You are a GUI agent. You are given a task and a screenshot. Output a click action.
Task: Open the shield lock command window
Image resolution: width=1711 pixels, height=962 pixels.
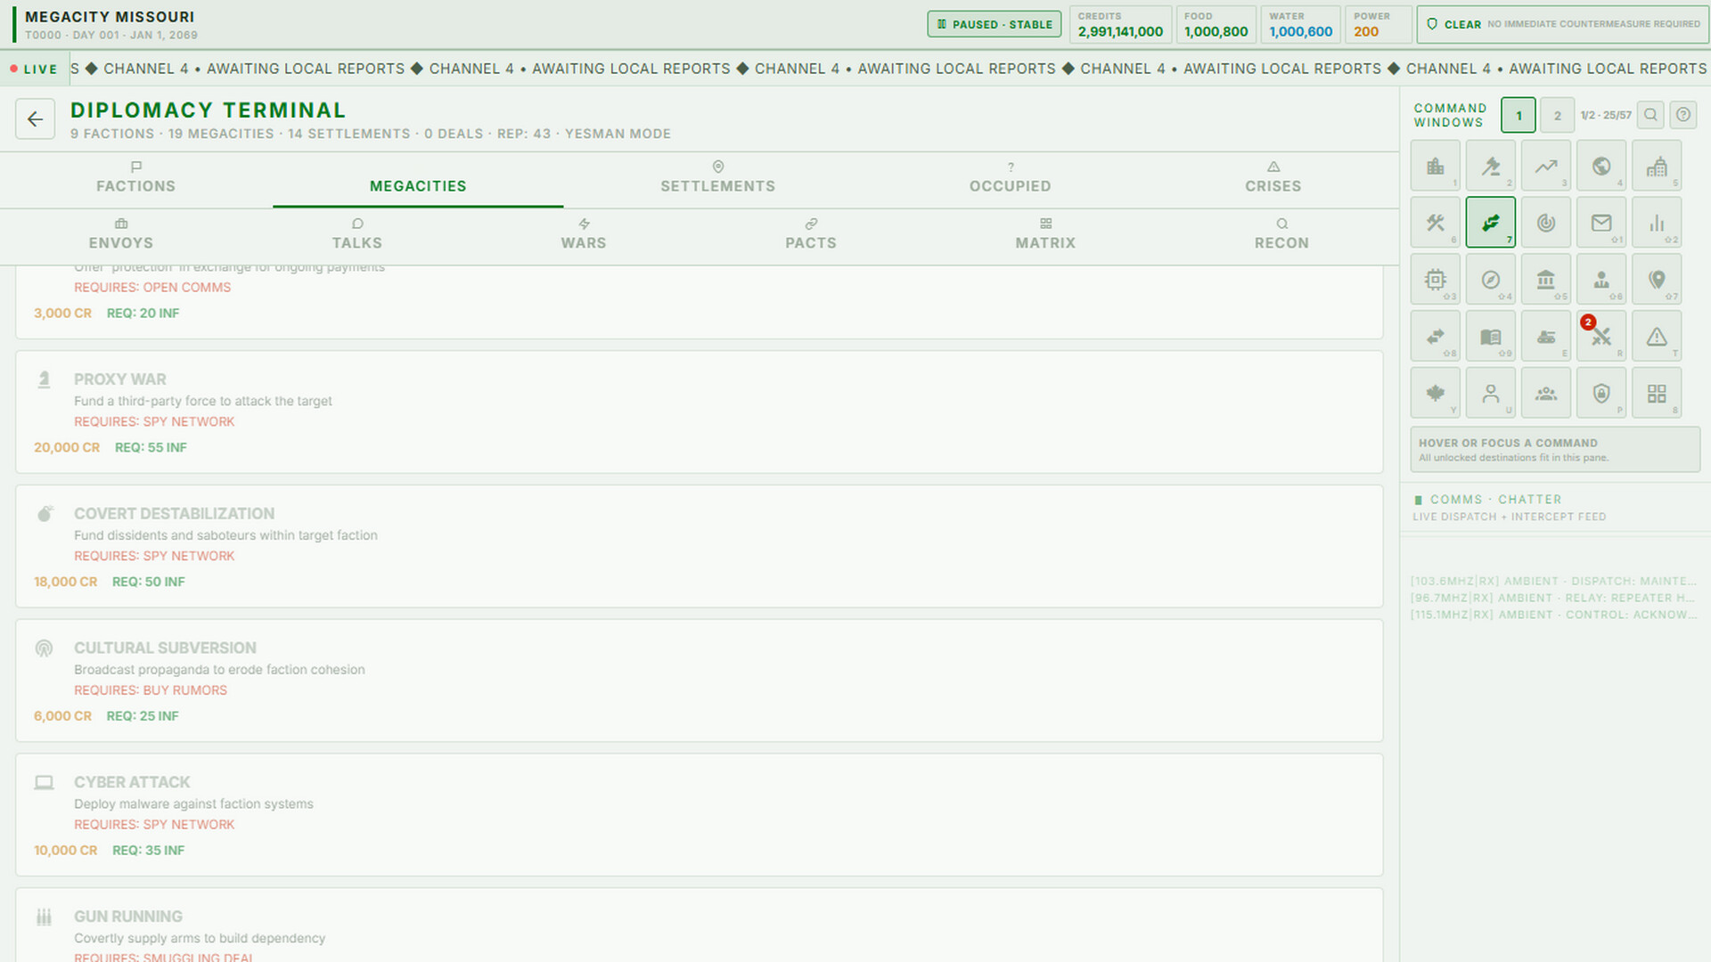pos(1600,394)
